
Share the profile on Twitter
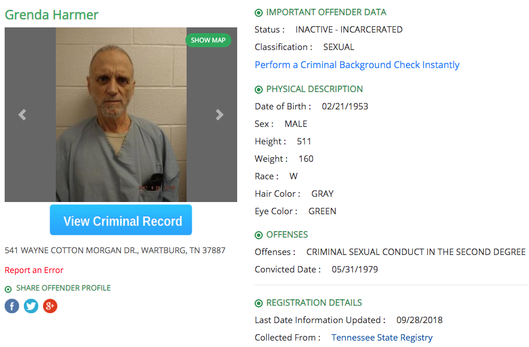tap(31, 306)
